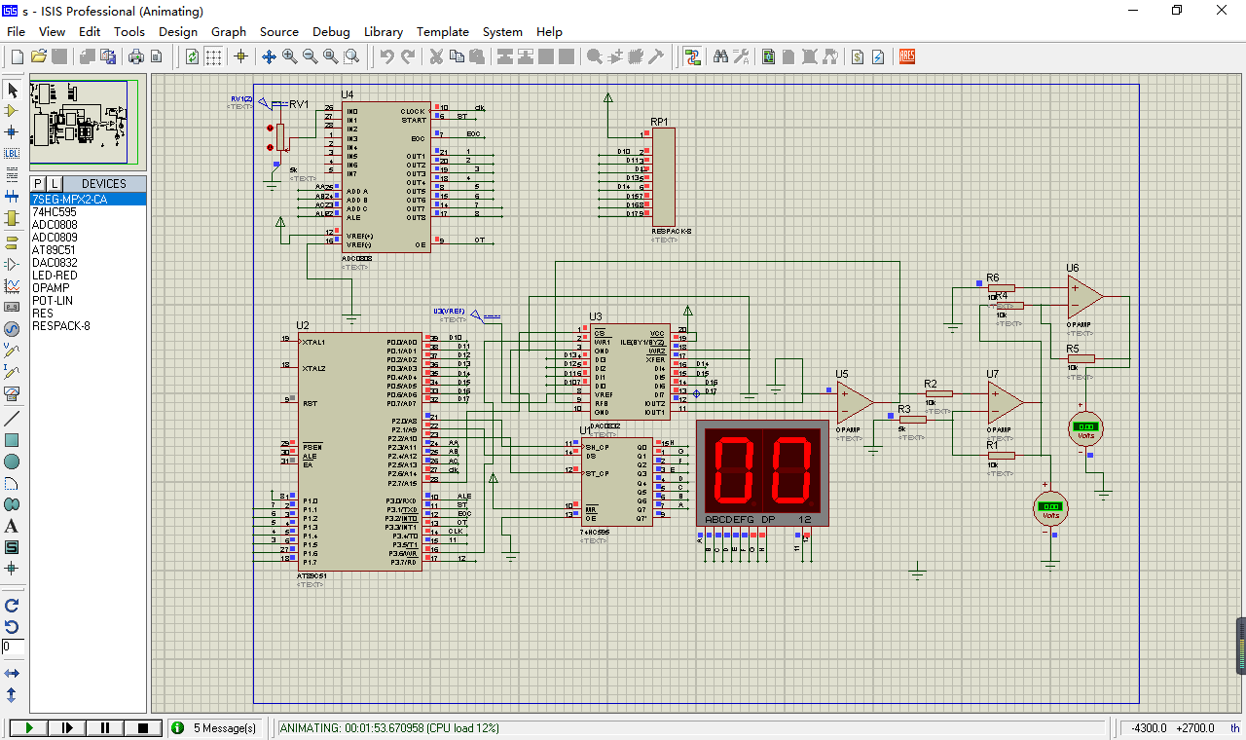Select the Generator mode icon
Viewport: 1246px width, 740px height.
(13, 328)
